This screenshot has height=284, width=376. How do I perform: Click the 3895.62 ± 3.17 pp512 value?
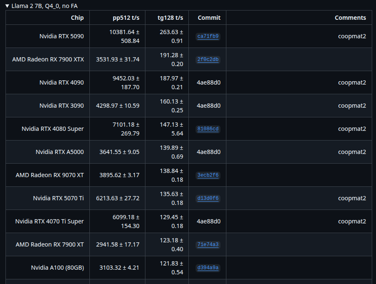(x=119, y=175)
